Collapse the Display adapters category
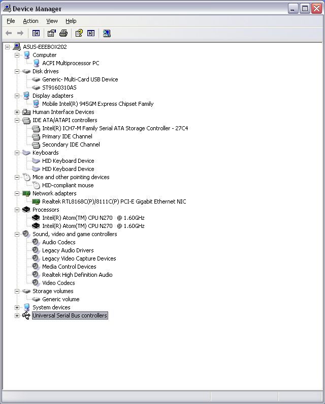 pyautogui.click(x=17, y=96)
